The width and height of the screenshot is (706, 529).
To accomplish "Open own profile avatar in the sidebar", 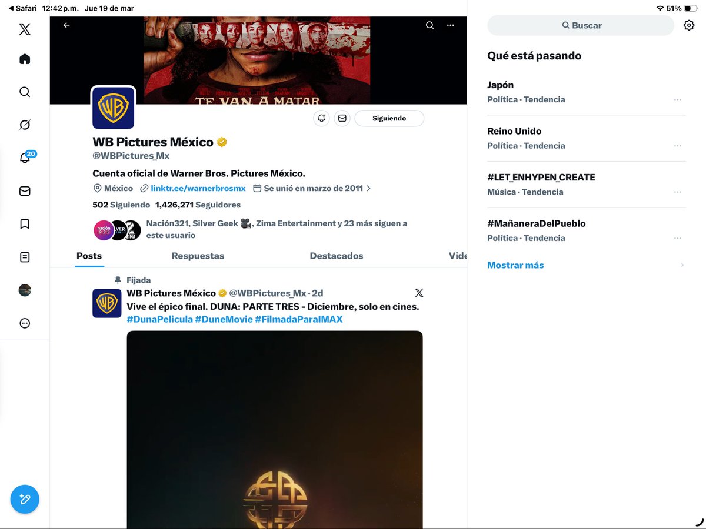I will pos(25,290).
